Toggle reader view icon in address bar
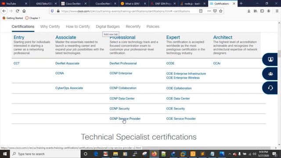The image size is (281, 158). coord(201,11)
